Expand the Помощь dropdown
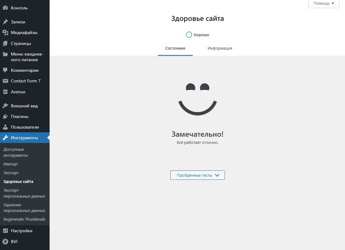 point(323,3)
